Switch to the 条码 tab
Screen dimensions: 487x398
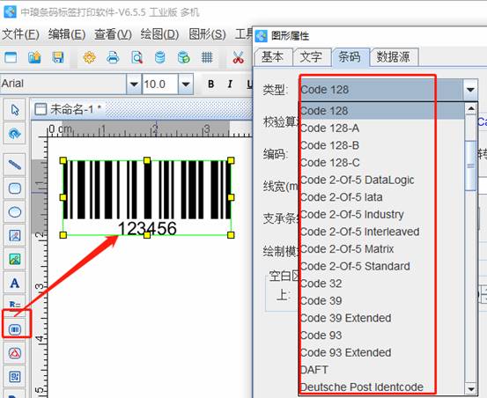[350, 57]
